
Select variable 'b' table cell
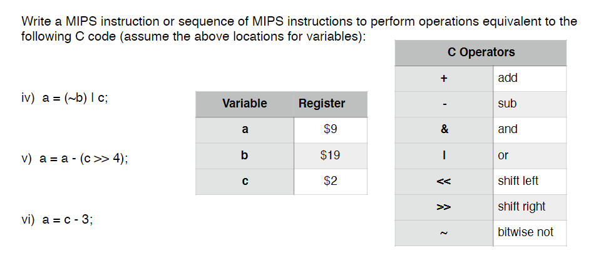click(245, 156)
